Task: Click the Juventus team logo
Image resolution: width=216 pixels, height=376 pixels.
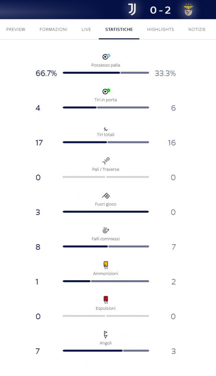Action: [x=132, y=10]
